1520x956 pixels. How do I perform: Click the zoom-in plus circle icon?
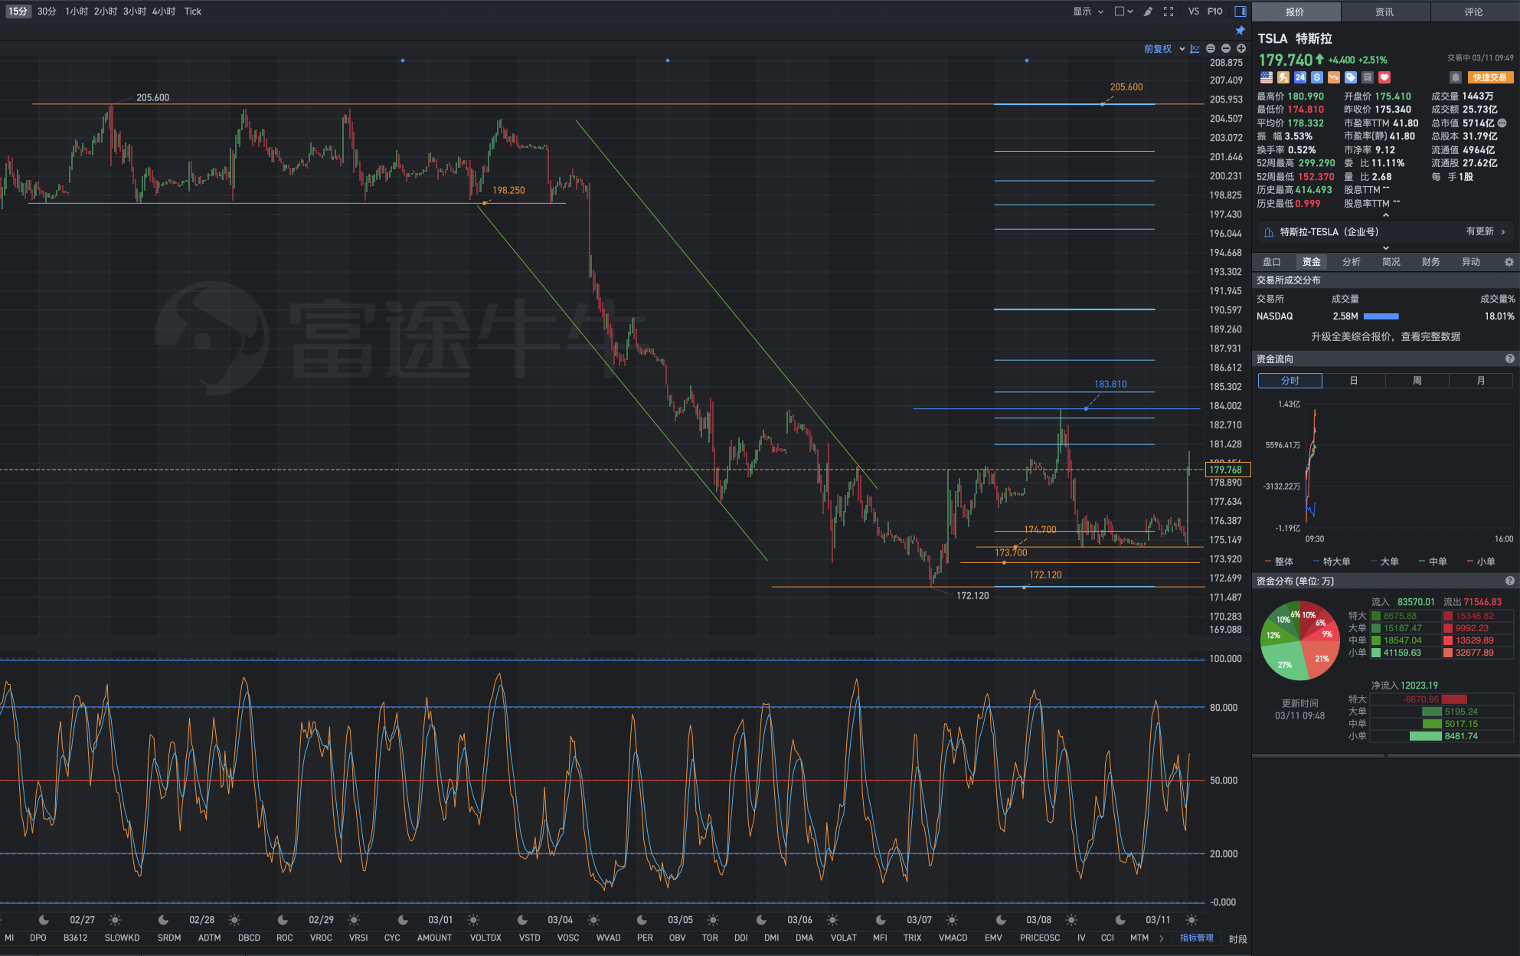point(1241,48)
